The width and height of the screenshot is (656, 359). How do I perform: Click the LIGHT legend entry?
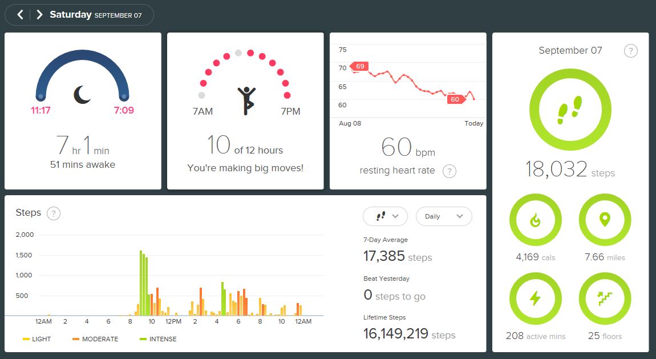[x=37, y=339]
